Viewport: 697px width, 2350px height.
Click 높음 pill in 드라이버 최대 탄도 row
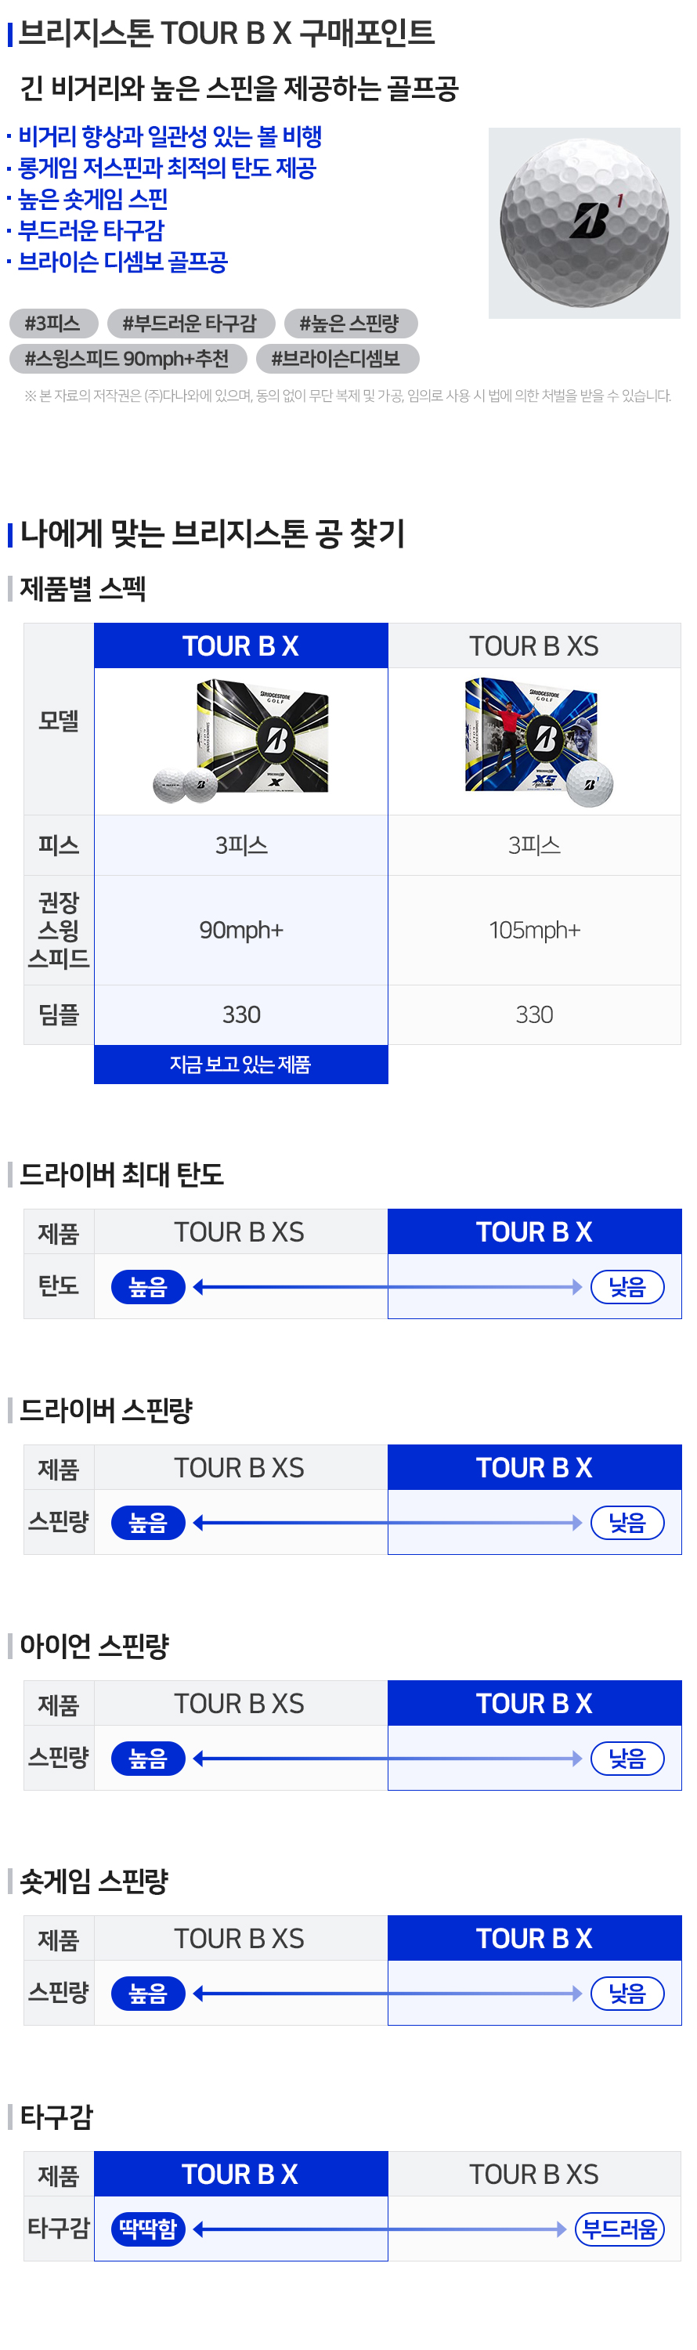click(x=148, y=1287)
